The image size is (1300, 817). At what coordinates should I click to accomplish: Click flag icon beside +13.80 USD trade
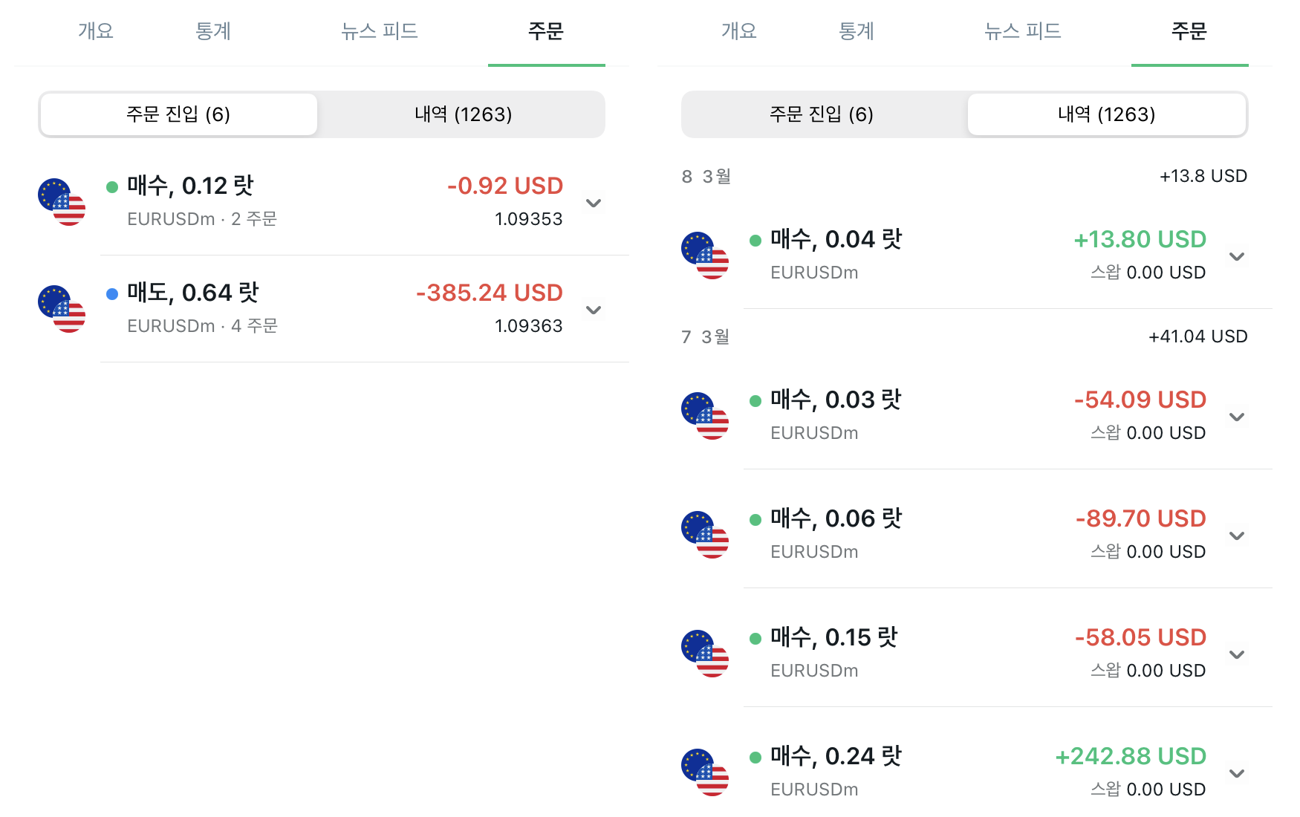coord(705,255)
